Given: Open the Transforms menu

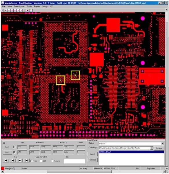Looking at the screenshot, I should pos(19,6).
